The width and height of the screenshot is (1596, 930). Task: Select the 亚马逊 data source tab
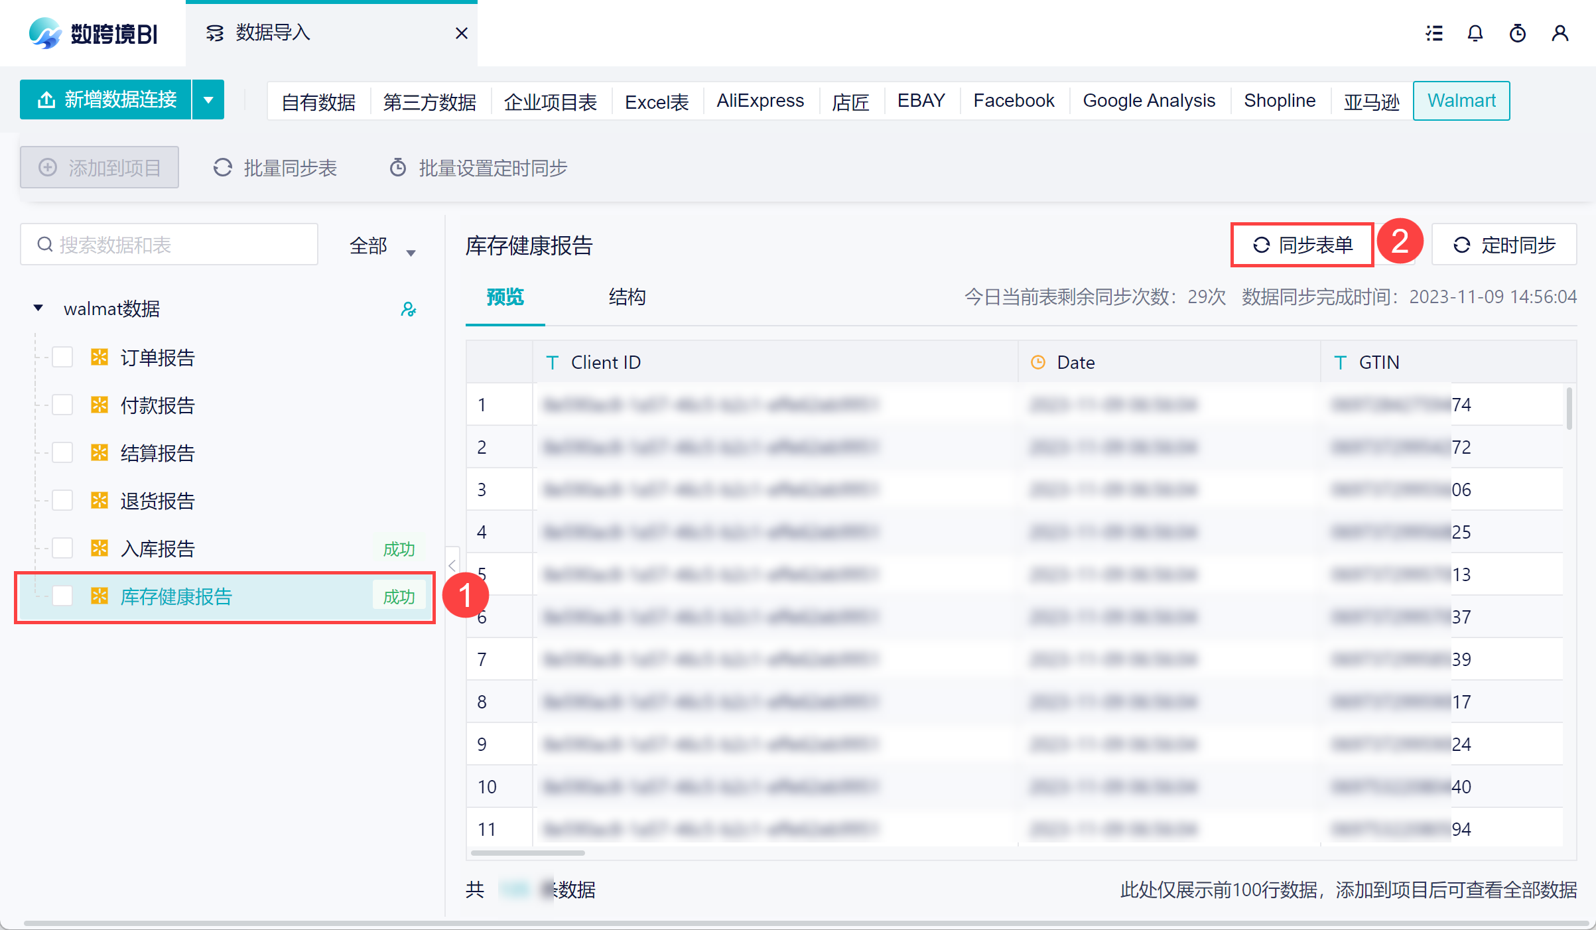pos(1371,101)
